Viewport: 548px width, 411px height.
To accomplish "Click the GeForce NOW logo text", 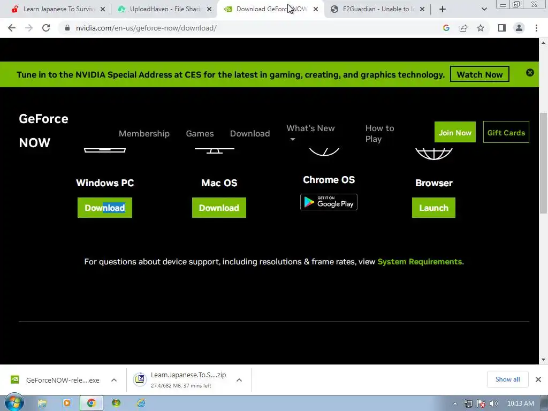I will (43, 131).
